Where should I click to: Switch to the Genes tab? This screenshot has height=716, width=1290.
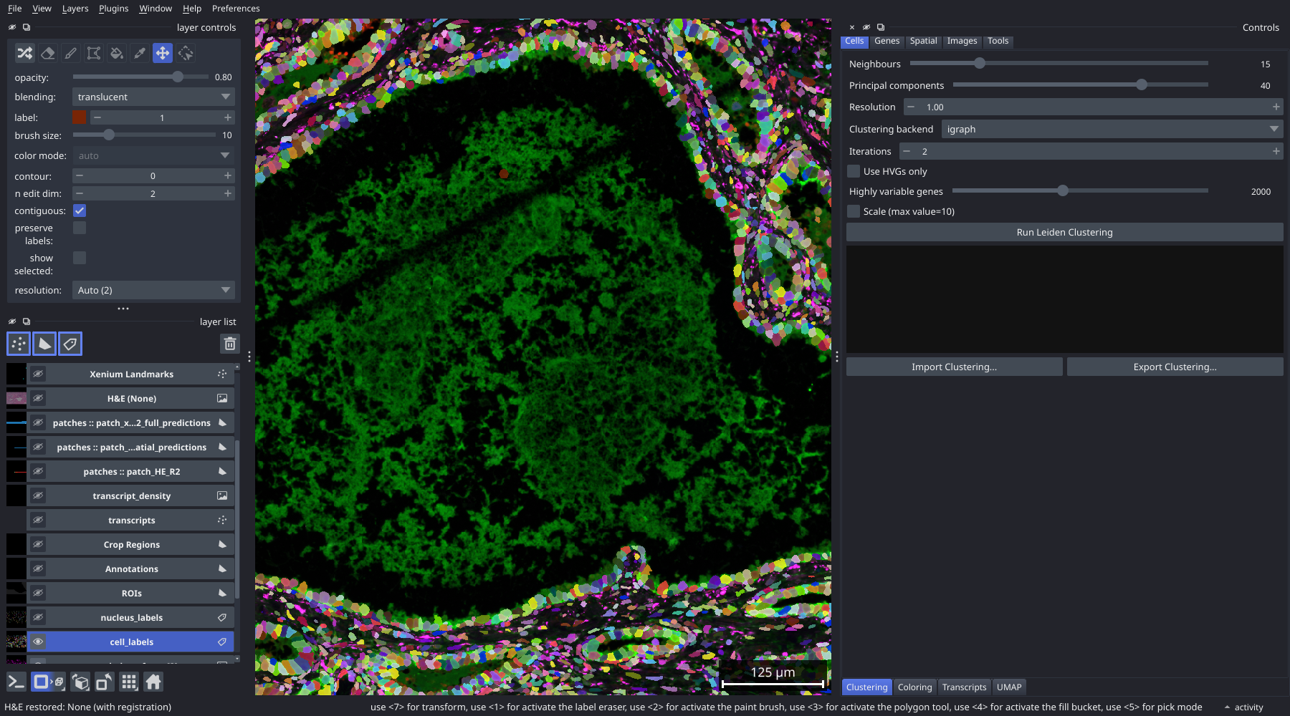[x=887, y=41]
